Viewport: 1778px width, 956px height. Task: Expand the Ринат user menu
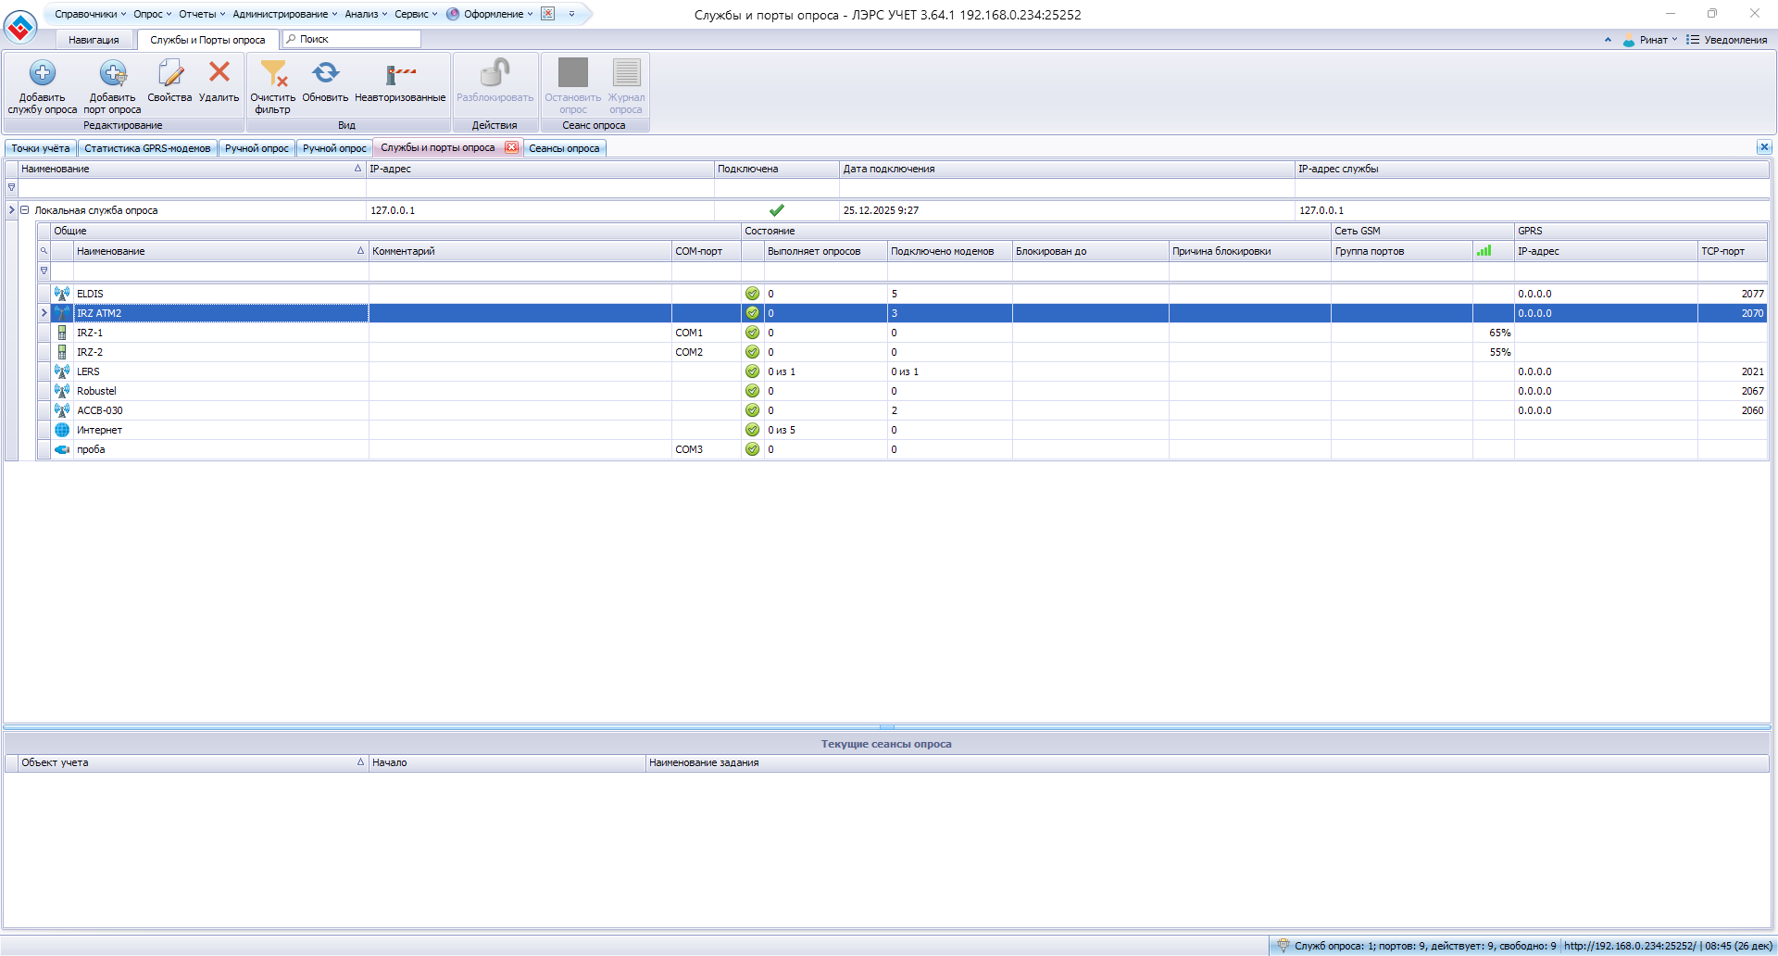click(x=1653, y=40)
